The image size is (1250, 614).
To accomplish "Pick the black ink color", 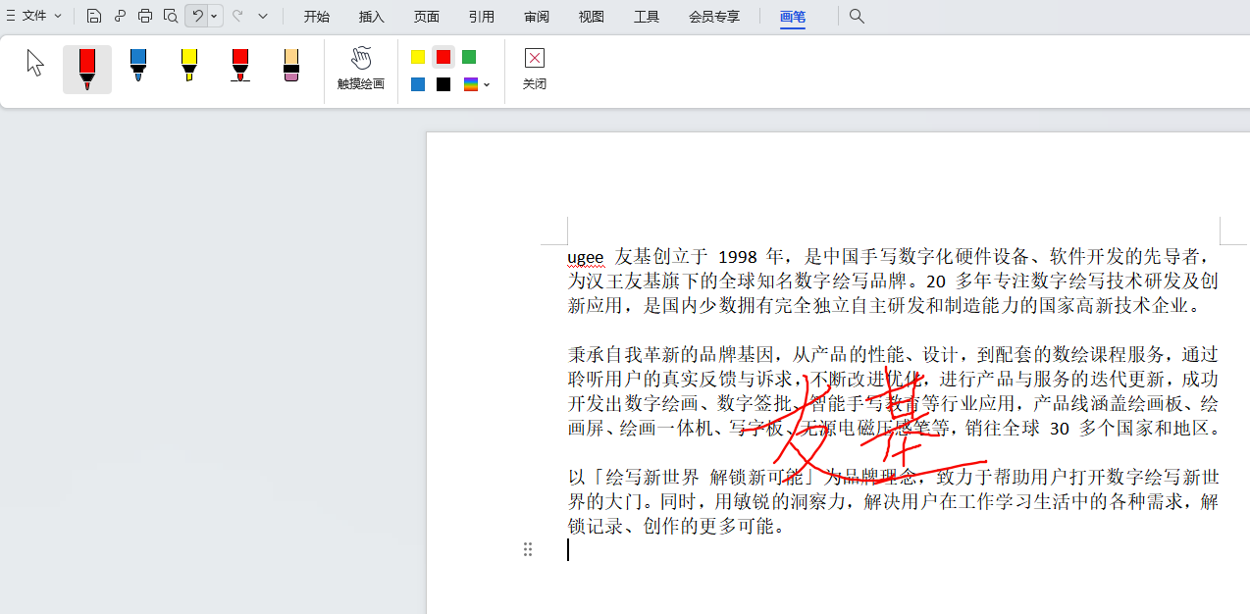I will pos(443,84).
